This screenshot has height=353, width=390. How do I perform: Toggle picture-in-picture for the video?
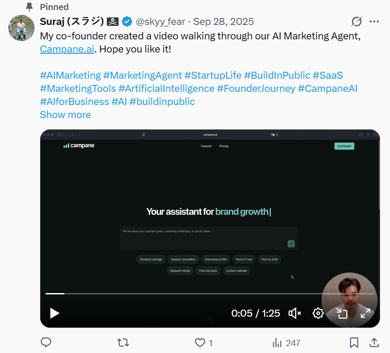342,313
